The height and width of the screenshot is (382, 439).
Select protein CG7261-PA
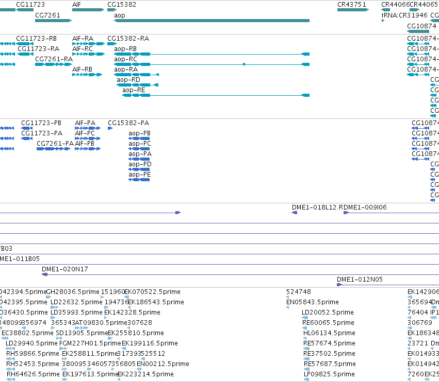point(53,149)
